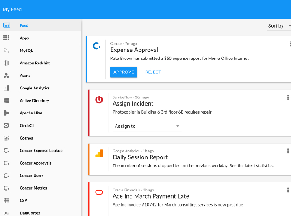Viewport: 291px width, 216px height.
Task: Click the Amazon Redshift icon
Action: (6, 63)
